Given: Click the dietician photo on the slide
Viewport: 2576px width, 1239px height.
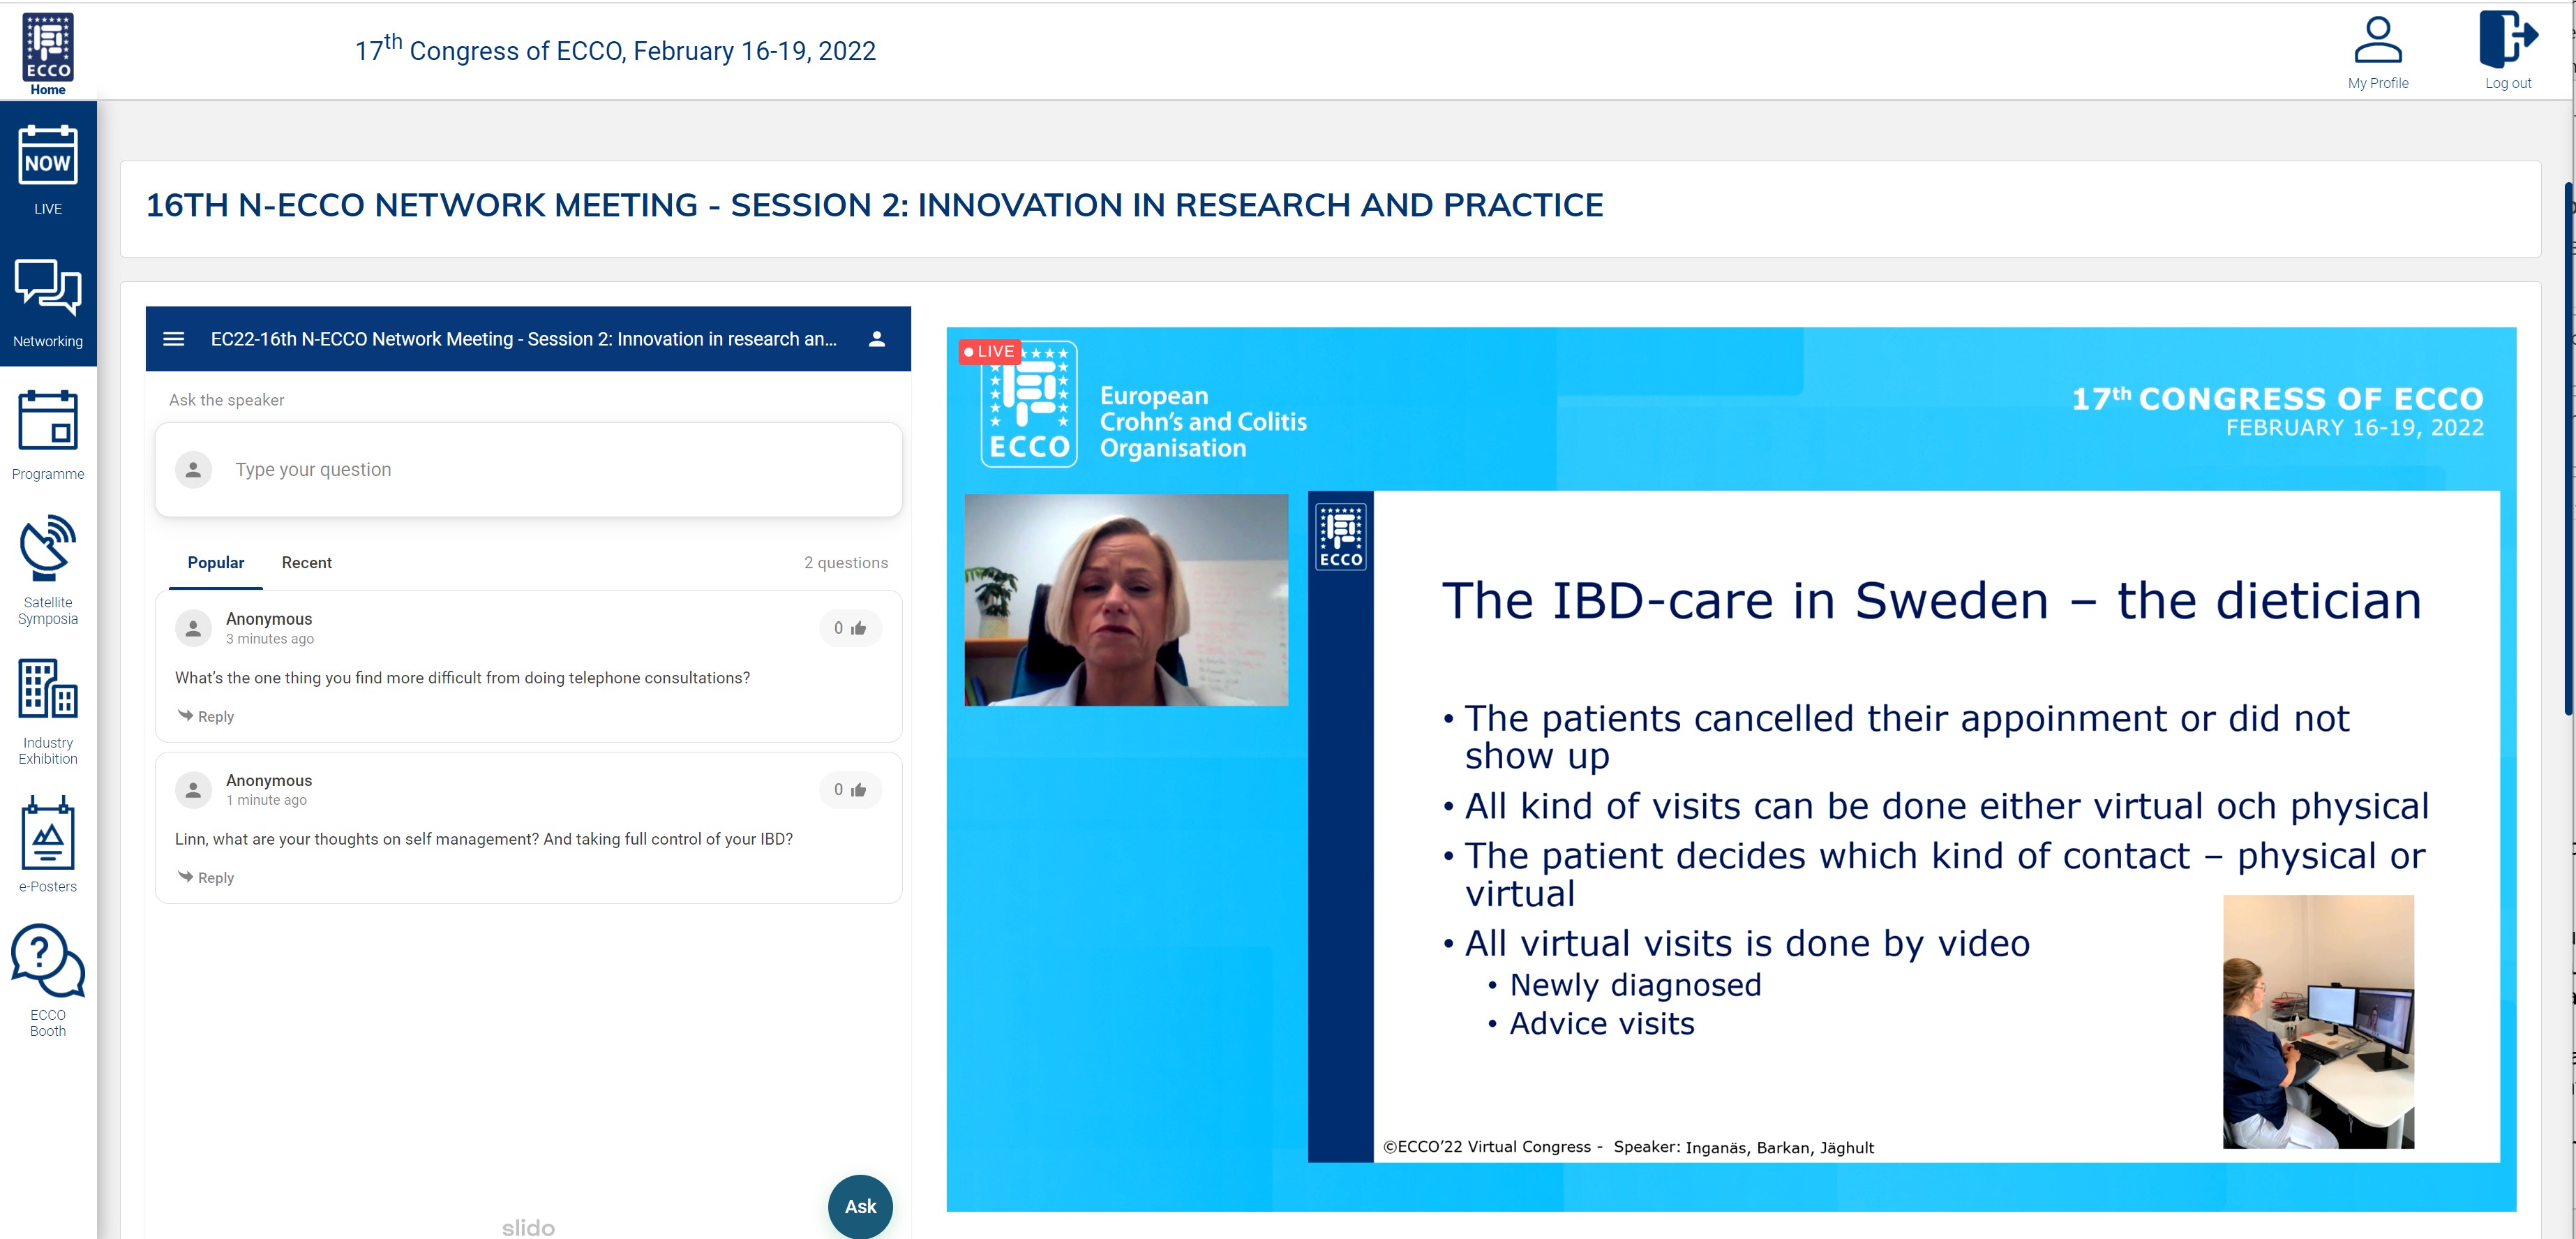Looking at the screenshot, I should (2318, 1021).
